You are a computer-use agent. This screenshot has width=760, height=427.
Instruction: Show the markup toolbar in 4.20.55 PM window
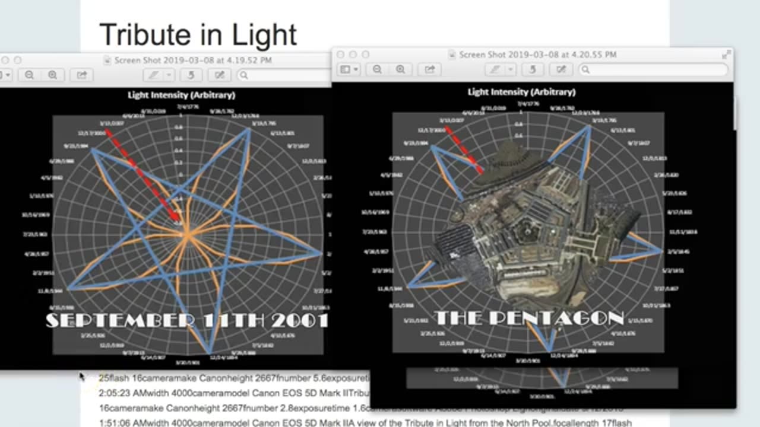point(561,69)
